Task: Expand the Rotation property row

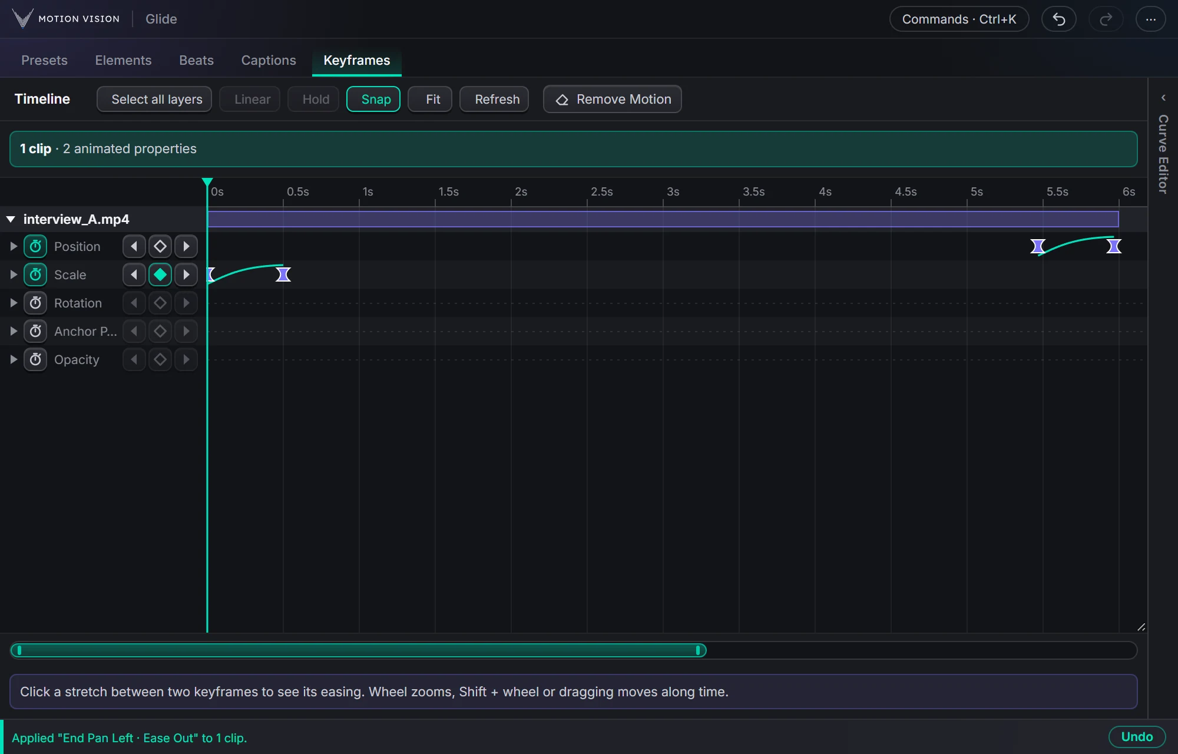Action: (13, 303)
